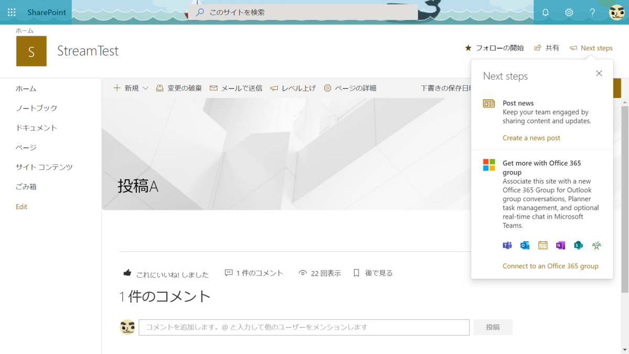Open ごみ箱 in the left navigation
The image size is (629, 354).
point(26,187)
